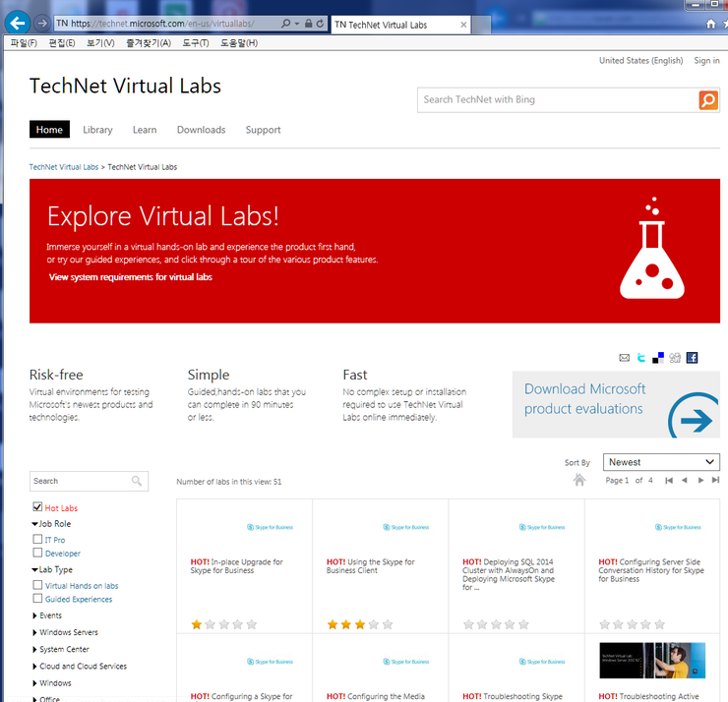This screenshot has width=728, height=702.
Task: Collapse the Lab Type filter group
Action: click(34, 570)
